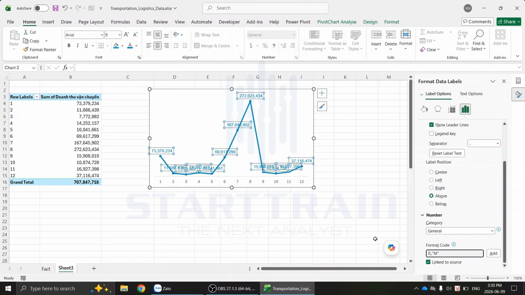Switch to Text Options tab

click(471, 94)
